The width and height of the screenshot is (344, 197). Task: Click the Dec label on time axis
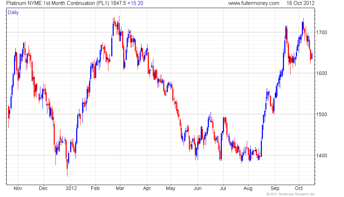coord(43,189)
